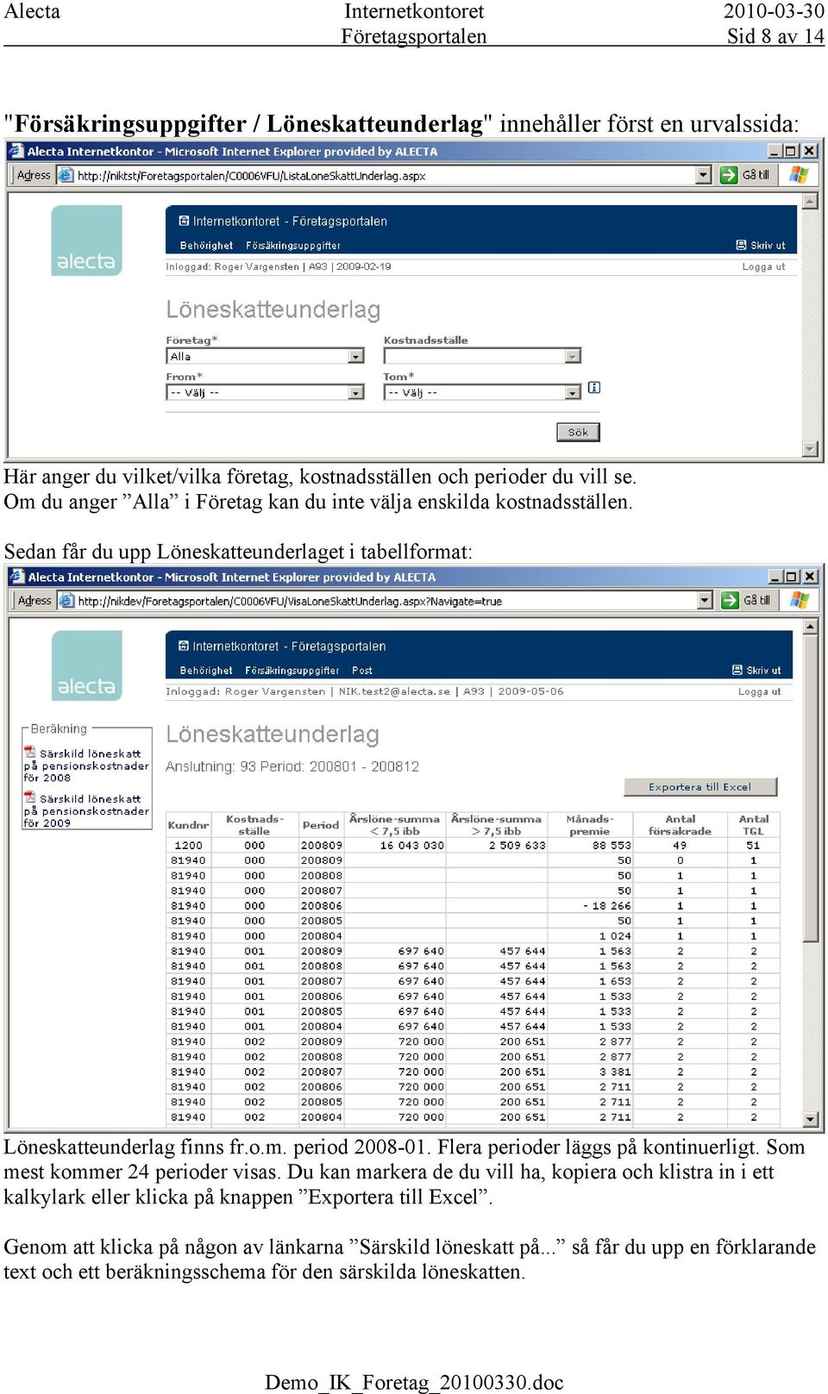This screenshot has height=1394, width=828.
Task: Open Behörighet menu in the lower window
Action: (x=206, y=671)
